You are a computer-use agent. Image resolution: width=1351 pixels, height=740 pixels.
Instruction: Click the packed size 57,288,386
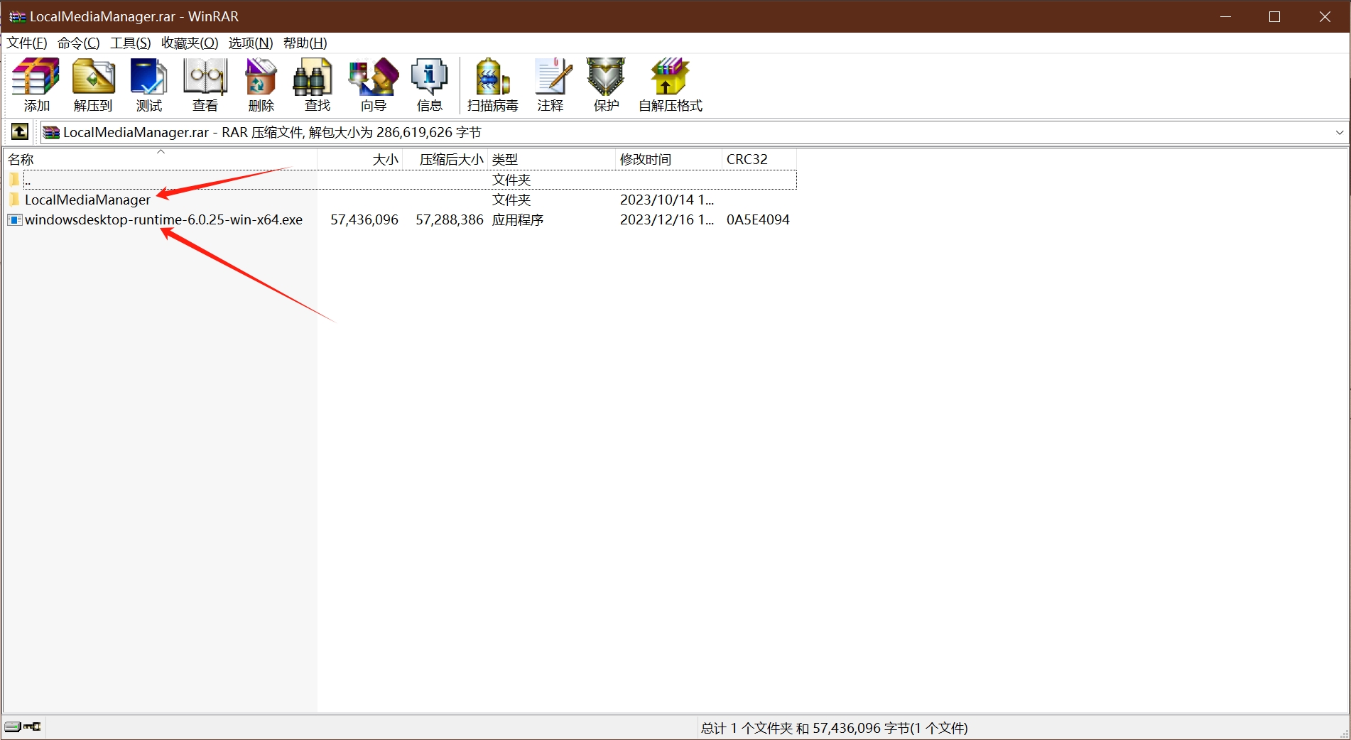[x=450, y=220]
